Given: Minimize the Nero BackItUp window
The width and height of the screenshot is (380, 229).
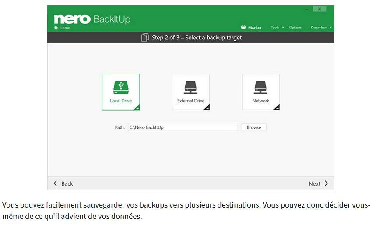Looking at the screenshot, I should point(306,9).
